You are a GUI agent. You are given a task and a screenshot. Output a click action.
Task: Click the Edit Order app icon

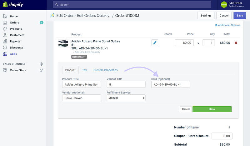tap(52, 15)
